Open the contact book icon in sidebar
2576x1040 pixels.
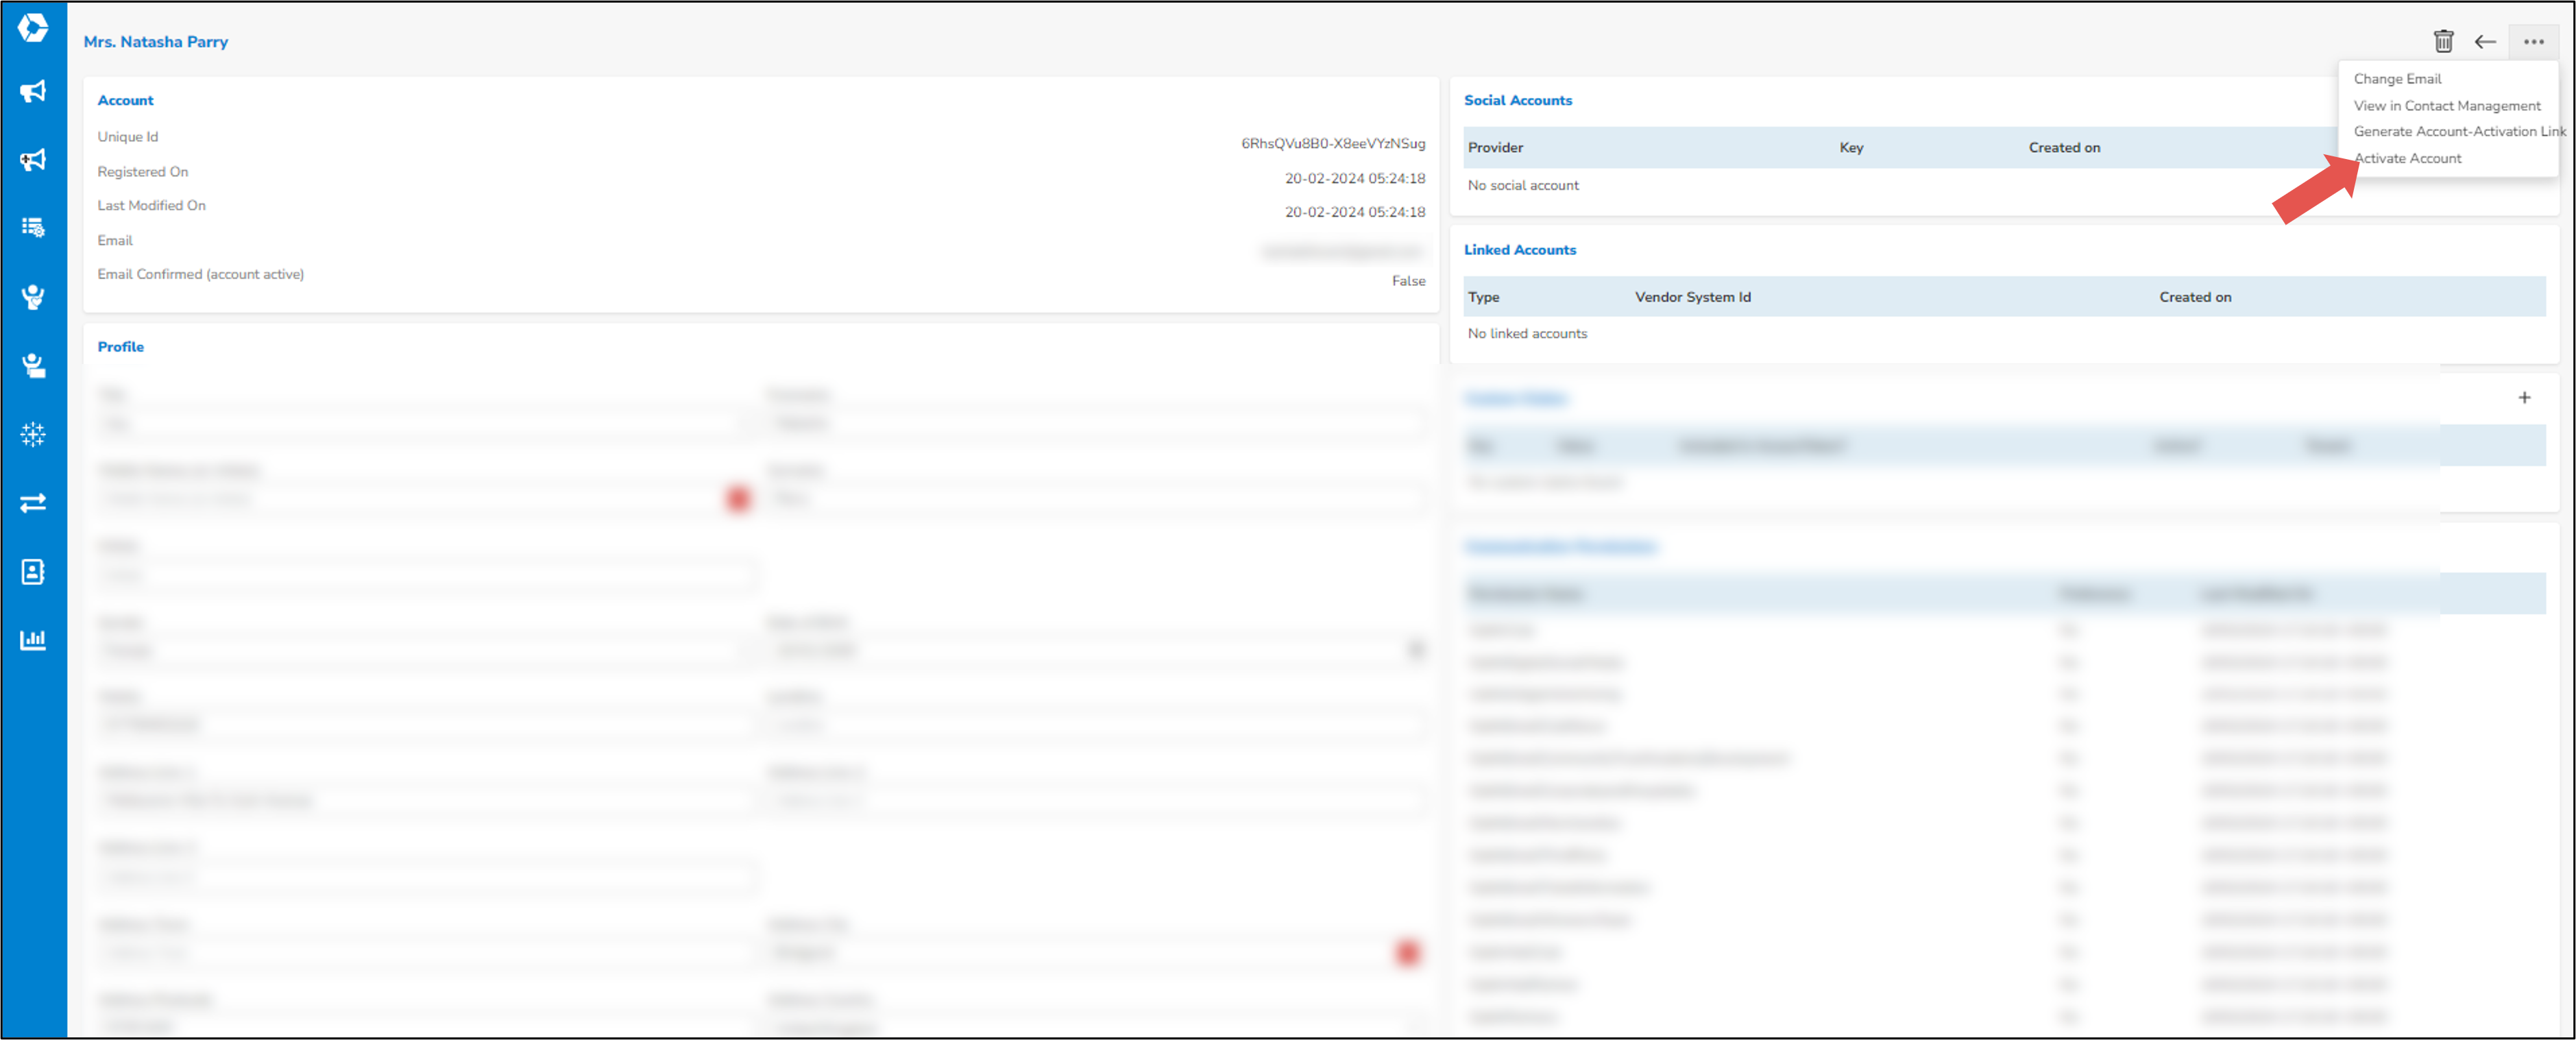33,572
